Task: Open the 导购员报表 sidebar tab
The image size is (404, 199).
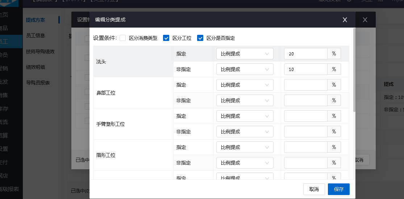Action: point(38,83)
